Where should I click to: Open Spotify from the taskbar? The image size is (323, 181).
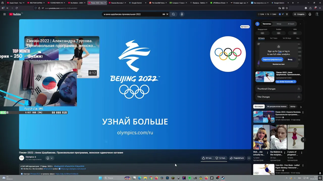(190, 178)
